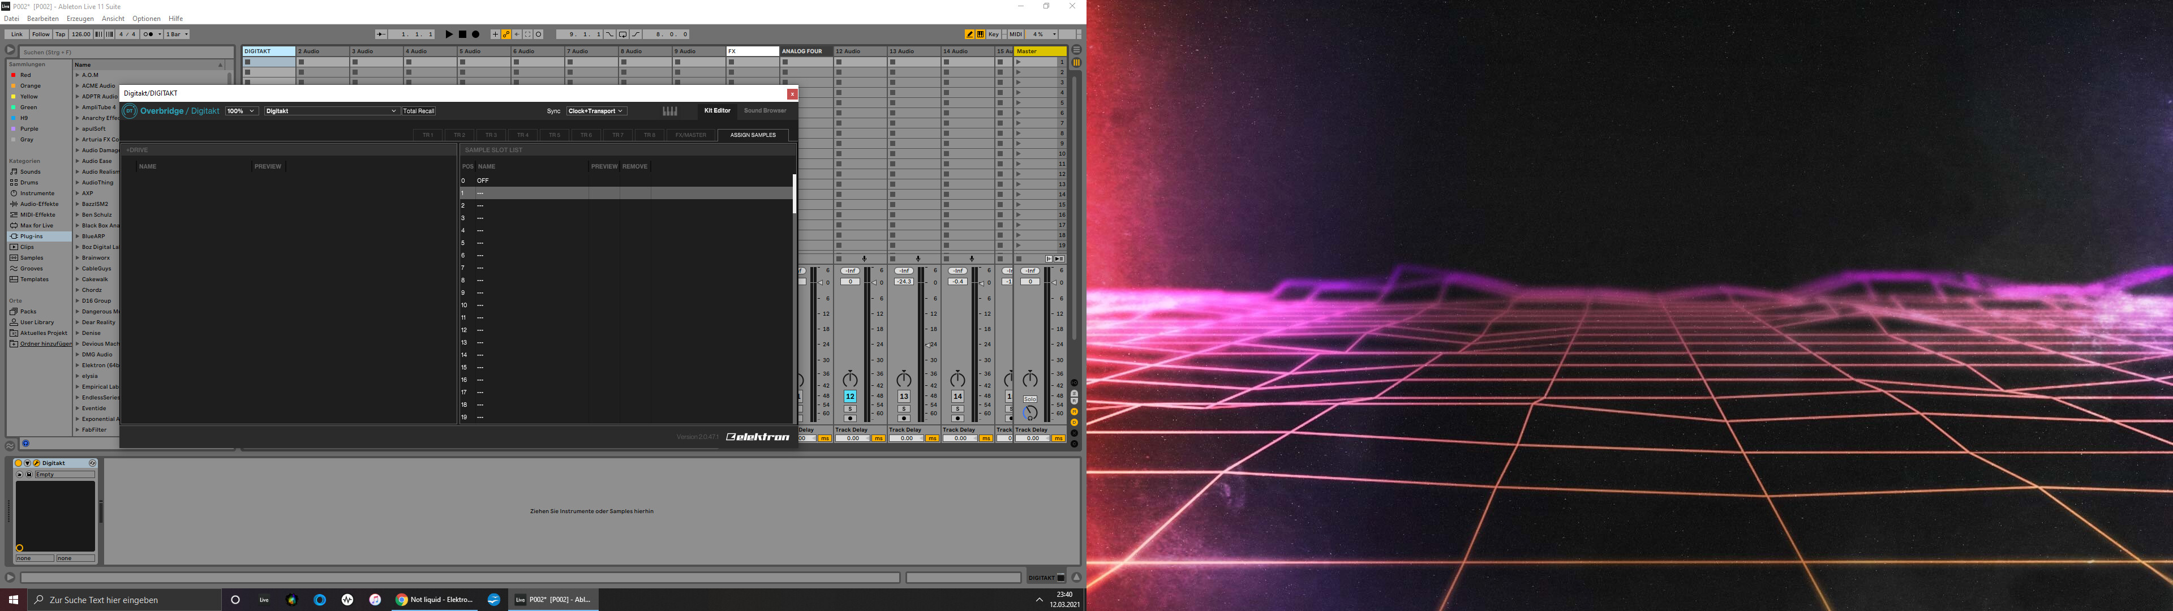
Task: Click the Link sync button
Action: (x=16, y=35)
